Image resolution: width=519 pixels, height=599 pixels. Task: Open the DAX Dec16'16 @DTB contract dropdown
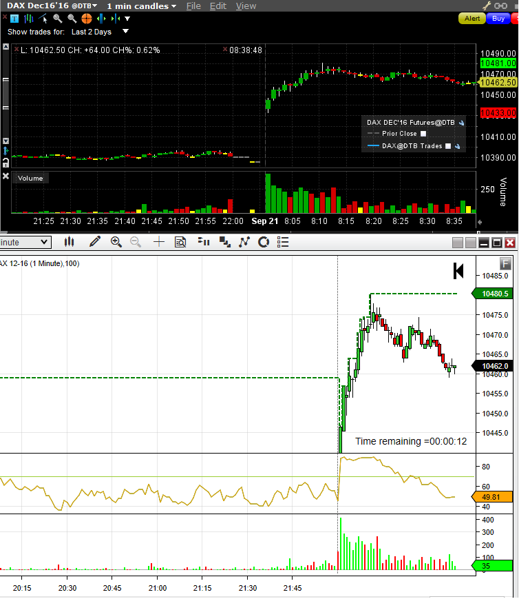[52, 6]
